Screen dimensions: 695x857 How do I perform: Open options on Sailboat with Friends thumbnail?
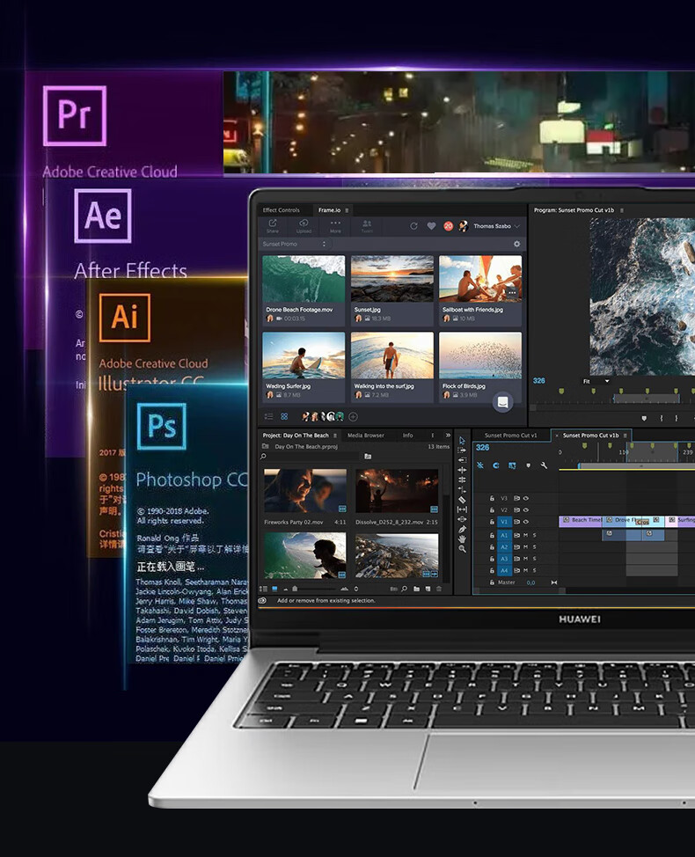point(512,293)
